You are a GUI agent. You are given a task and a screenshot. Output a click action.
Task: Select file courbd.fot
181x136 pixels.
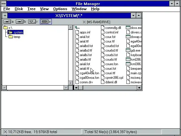point(110,46)
